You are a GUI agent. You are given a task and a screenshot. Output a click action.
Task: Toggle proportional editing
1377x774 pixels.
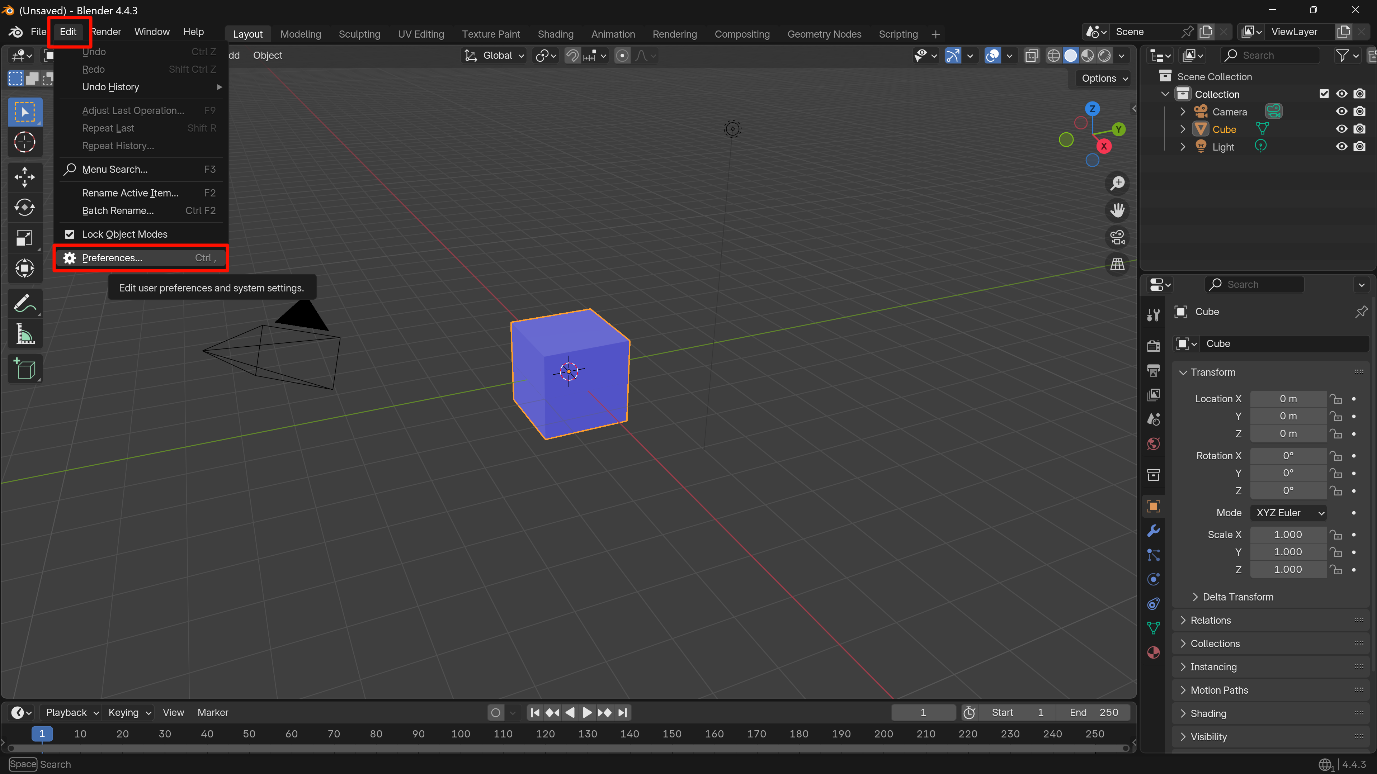tap(622, 56)
